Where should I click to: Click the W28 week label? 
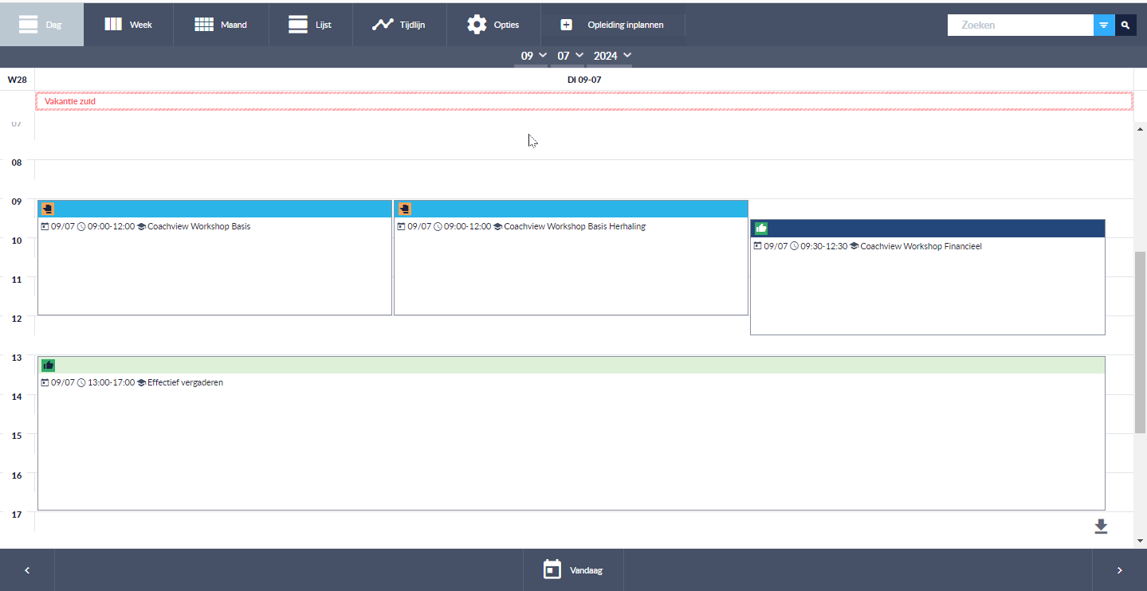(x=17, y=80)
